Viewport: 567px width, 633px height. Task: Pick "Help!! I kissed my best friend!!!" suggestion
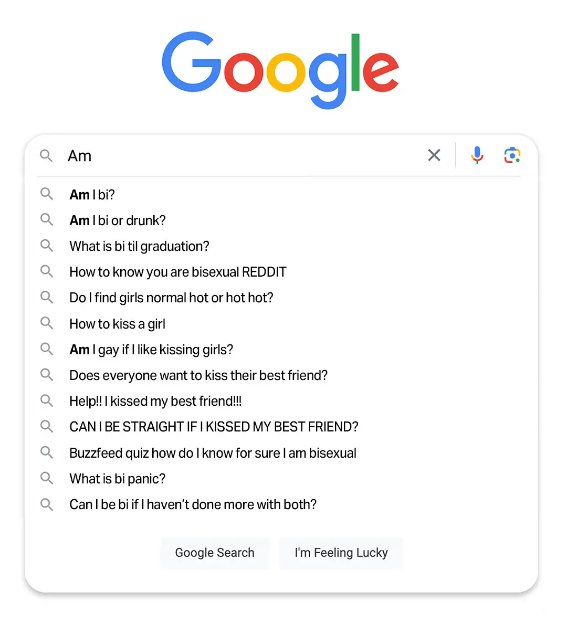(155, 401)
